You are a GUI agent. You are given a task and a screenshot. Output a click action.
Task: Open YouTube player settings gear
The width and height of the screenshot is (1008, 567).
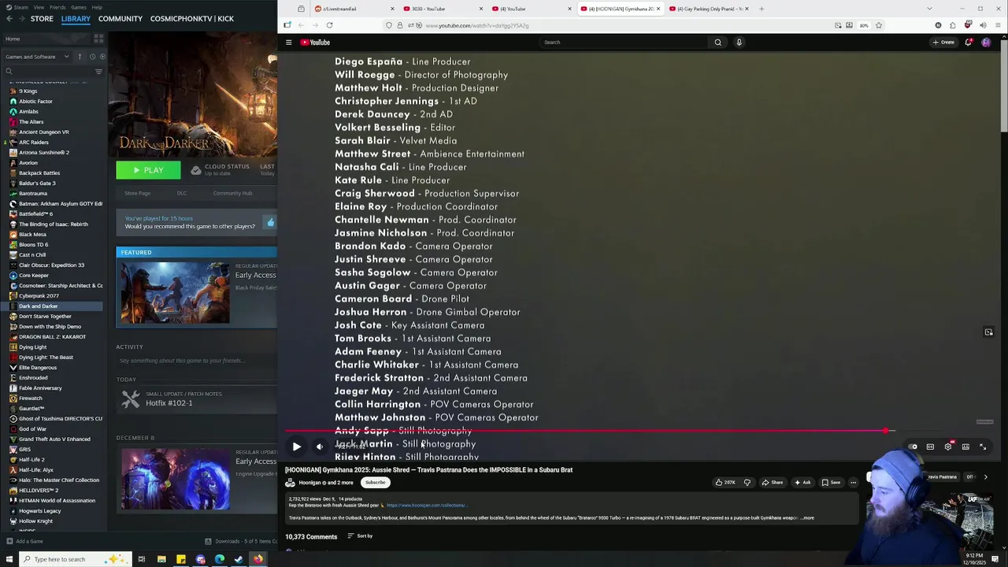coord(948,447)
